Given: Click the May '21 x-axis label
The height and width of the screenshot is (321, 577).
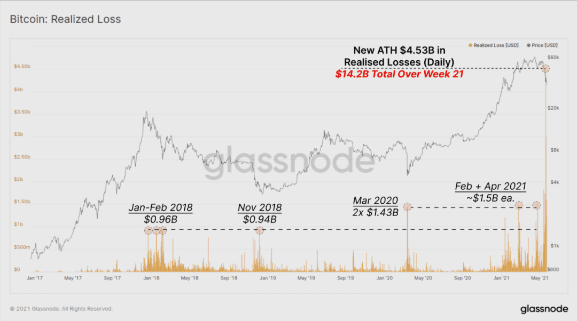Looking at the screenshot, I should click(540, 278).
